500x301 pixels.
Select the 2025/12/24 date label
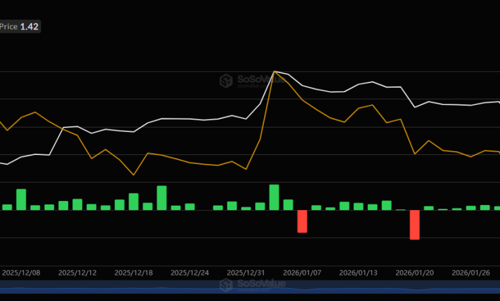click(x=190, y=272)
